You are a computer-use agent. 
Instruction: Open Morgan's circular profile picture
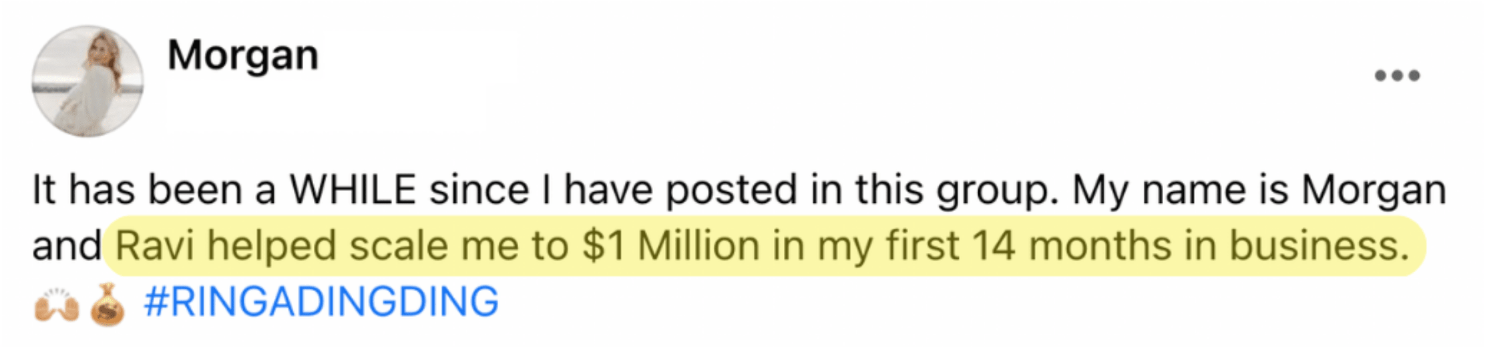(x=87, y=81)
